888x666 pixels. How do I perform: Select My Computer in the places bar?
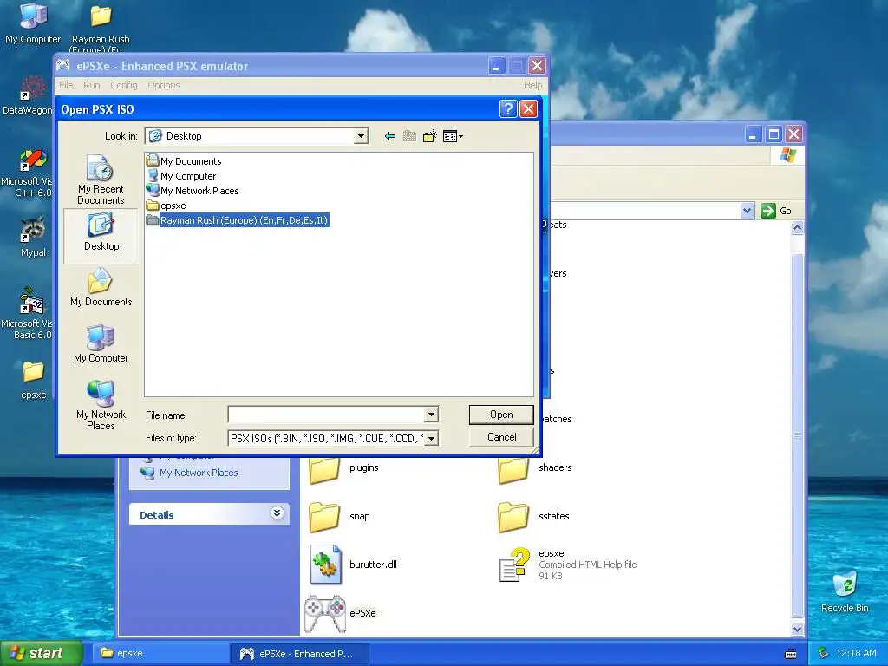coord(101,343)
